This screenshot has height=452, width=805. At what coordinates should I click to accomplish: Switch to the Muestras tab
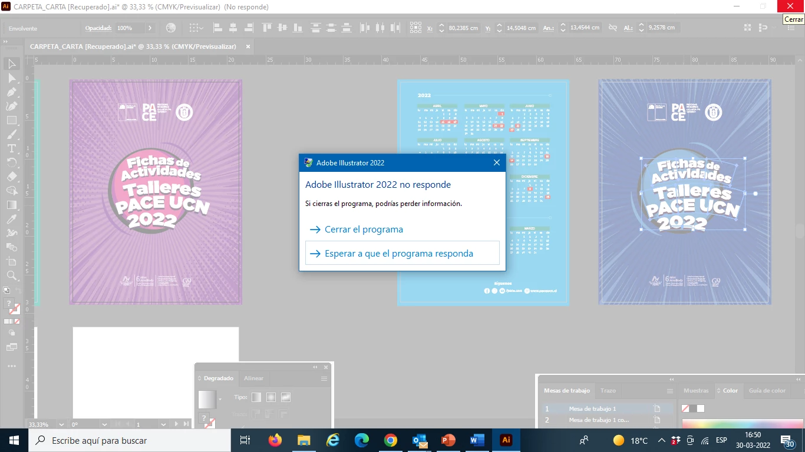696,391
